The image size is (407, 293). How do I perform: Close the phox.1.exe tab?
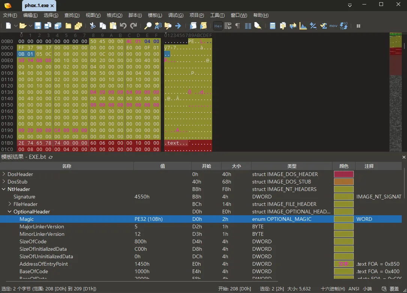point(52,6)
